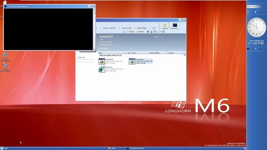Click the black cmd.exe console area
The height and width of the screenshot is (150, 267).
tap(48, 29)
